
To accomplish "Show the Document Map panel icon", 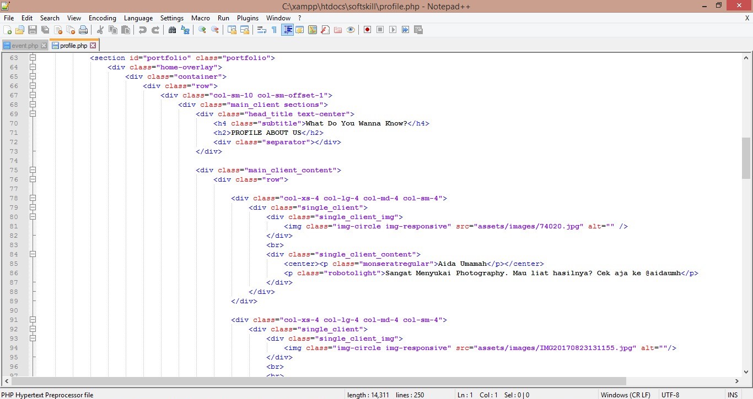I will [313, 30].
